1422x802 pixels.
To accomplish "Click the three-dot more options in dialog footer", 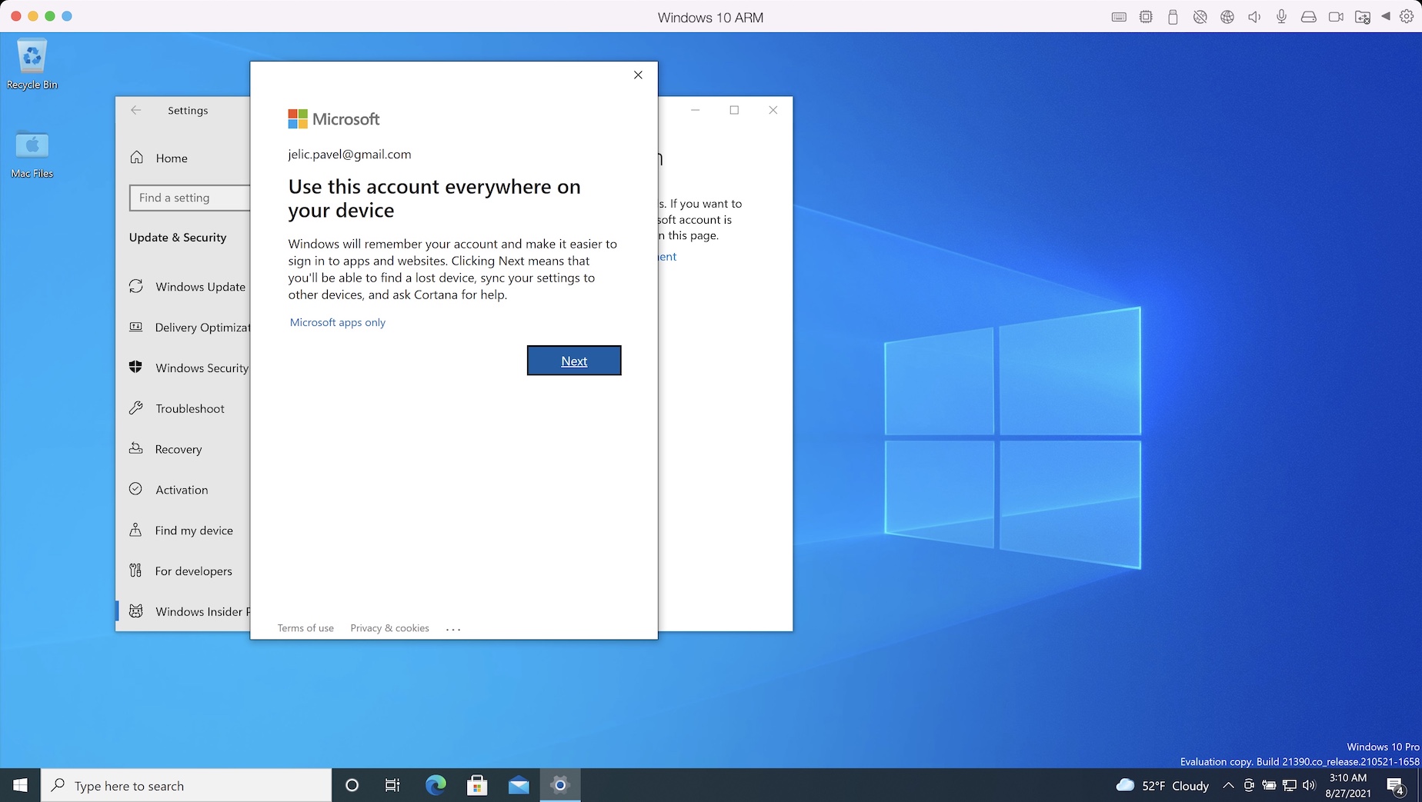I will pos(453,629).
